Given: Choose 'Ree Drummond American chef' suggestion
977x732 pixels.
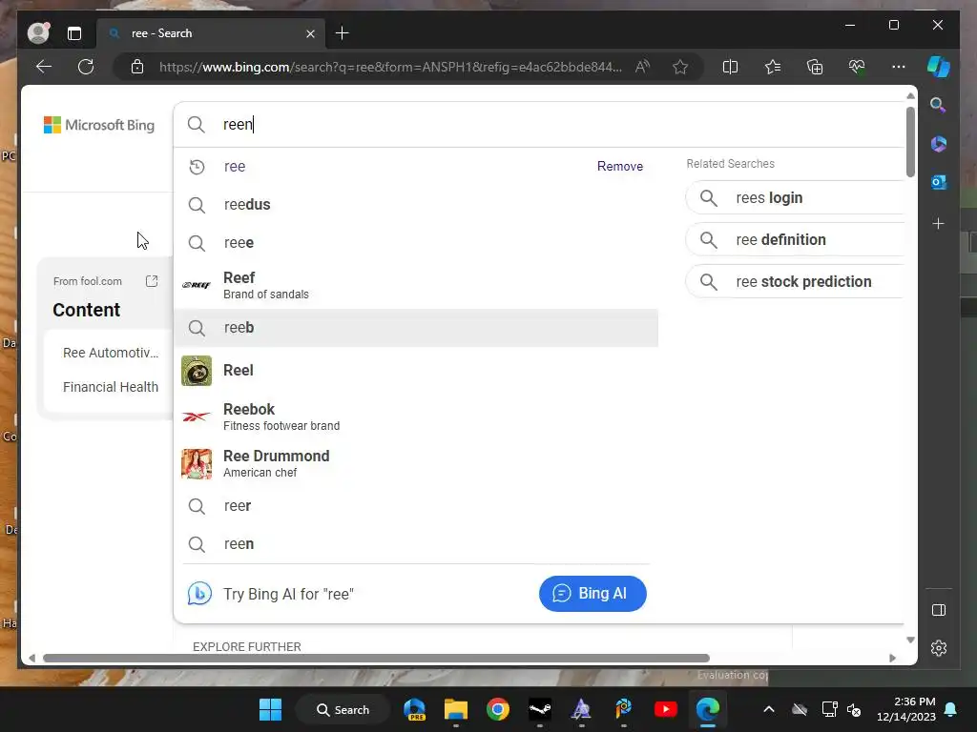Looking at the screenshot, I should [x=416, y=464].
